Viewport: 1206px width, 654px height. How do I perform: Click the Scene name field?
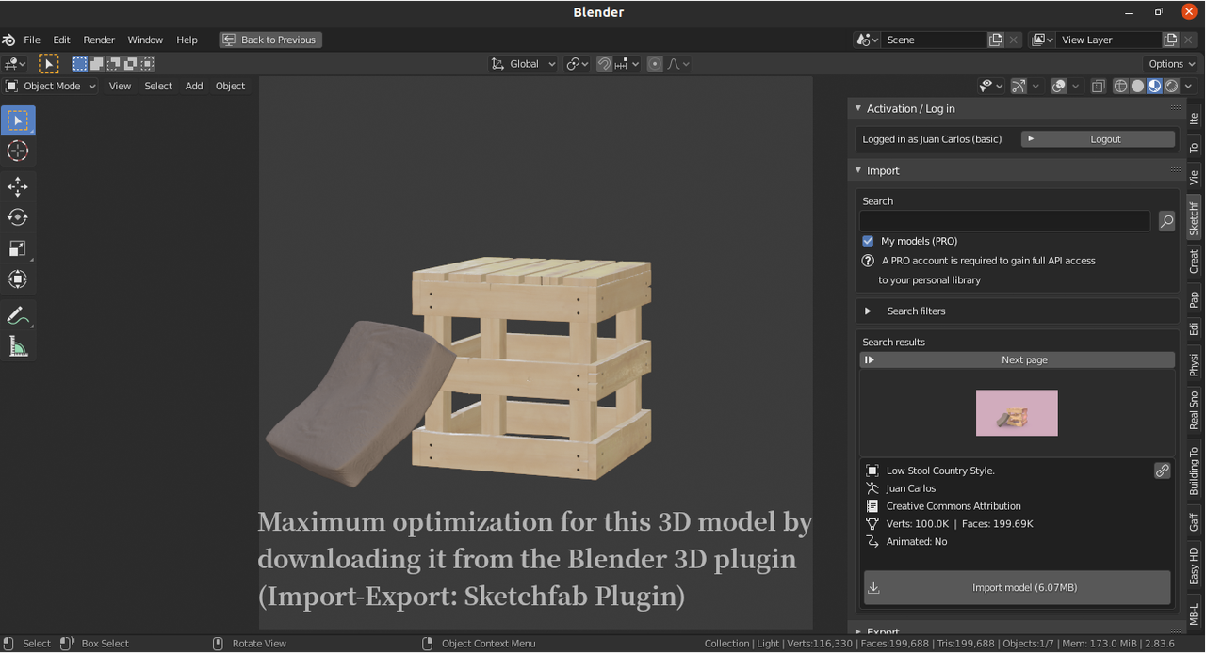pyautogui.click(x=934, y=40)
